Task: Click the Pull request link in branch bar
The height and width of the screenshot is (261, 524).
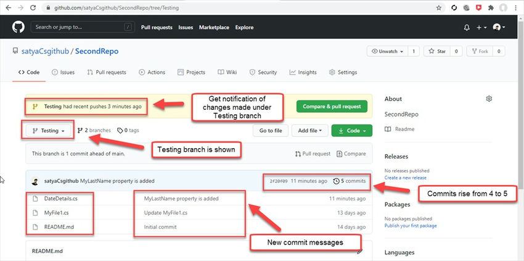Action: [313, 154]
